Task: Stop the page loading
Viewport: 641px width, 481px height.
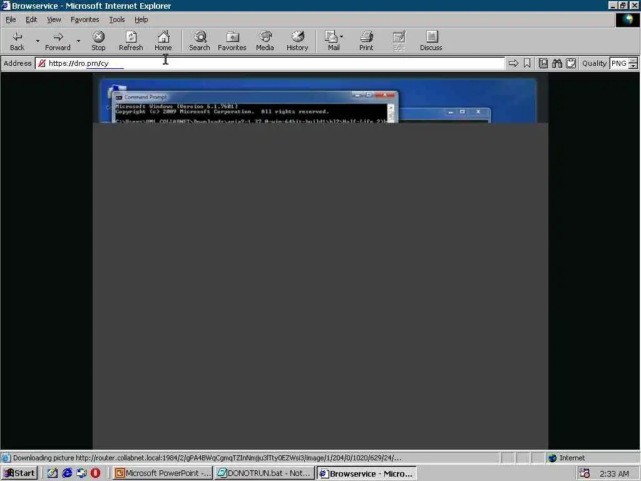Action: [98, 41]
